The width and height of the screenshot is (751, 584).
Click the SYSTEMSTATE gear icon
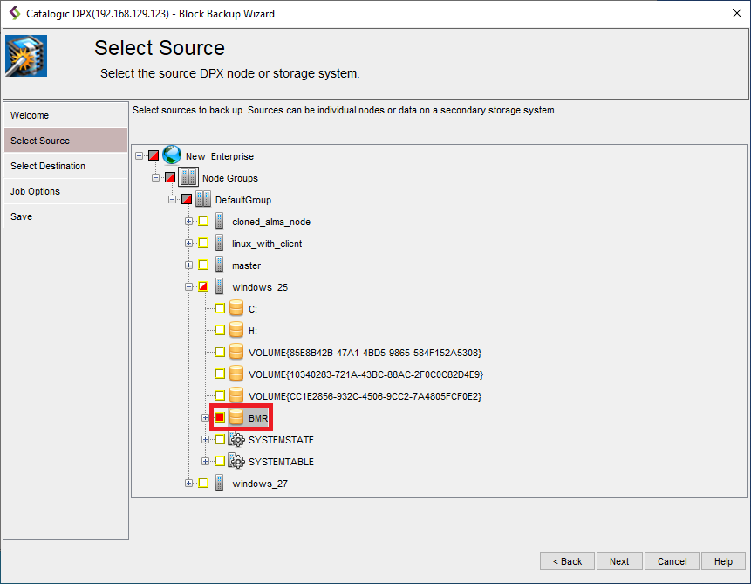click(x=236, y=440)
